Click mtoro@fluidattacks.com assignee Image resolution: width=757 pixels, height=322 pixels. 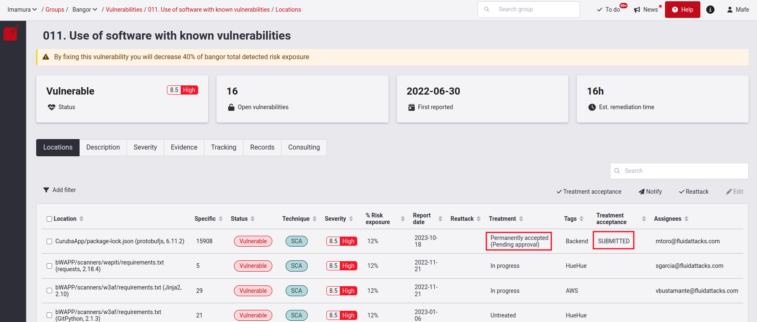pyautogui.click(x=687, y=241)
